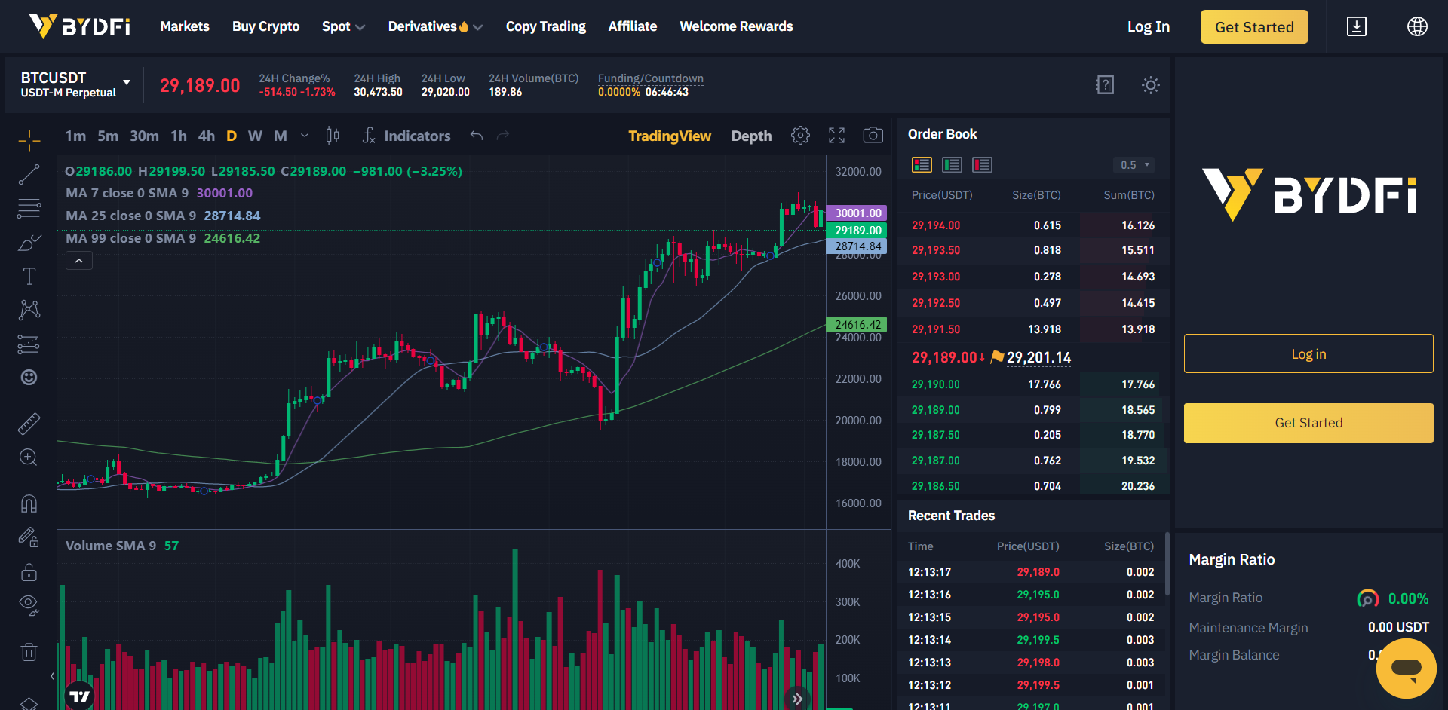Screen dimensions: 1448x710
Task: Show both bids and asks in order book
Action: [922, 165]
